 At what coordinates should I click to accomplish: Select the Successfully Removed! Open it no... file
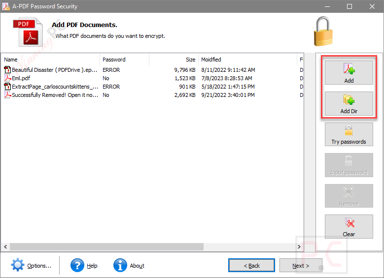(55, 95)
